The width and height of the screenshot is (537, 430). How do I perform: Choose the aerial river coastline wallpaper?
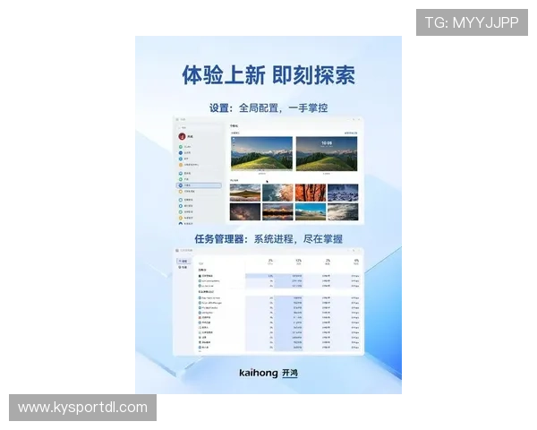coord(277,193)
